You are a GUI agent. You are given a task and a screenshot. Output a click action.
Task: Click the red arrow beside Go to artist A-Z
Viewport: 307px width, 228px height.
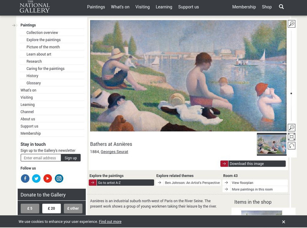click(x=92, y=183)
